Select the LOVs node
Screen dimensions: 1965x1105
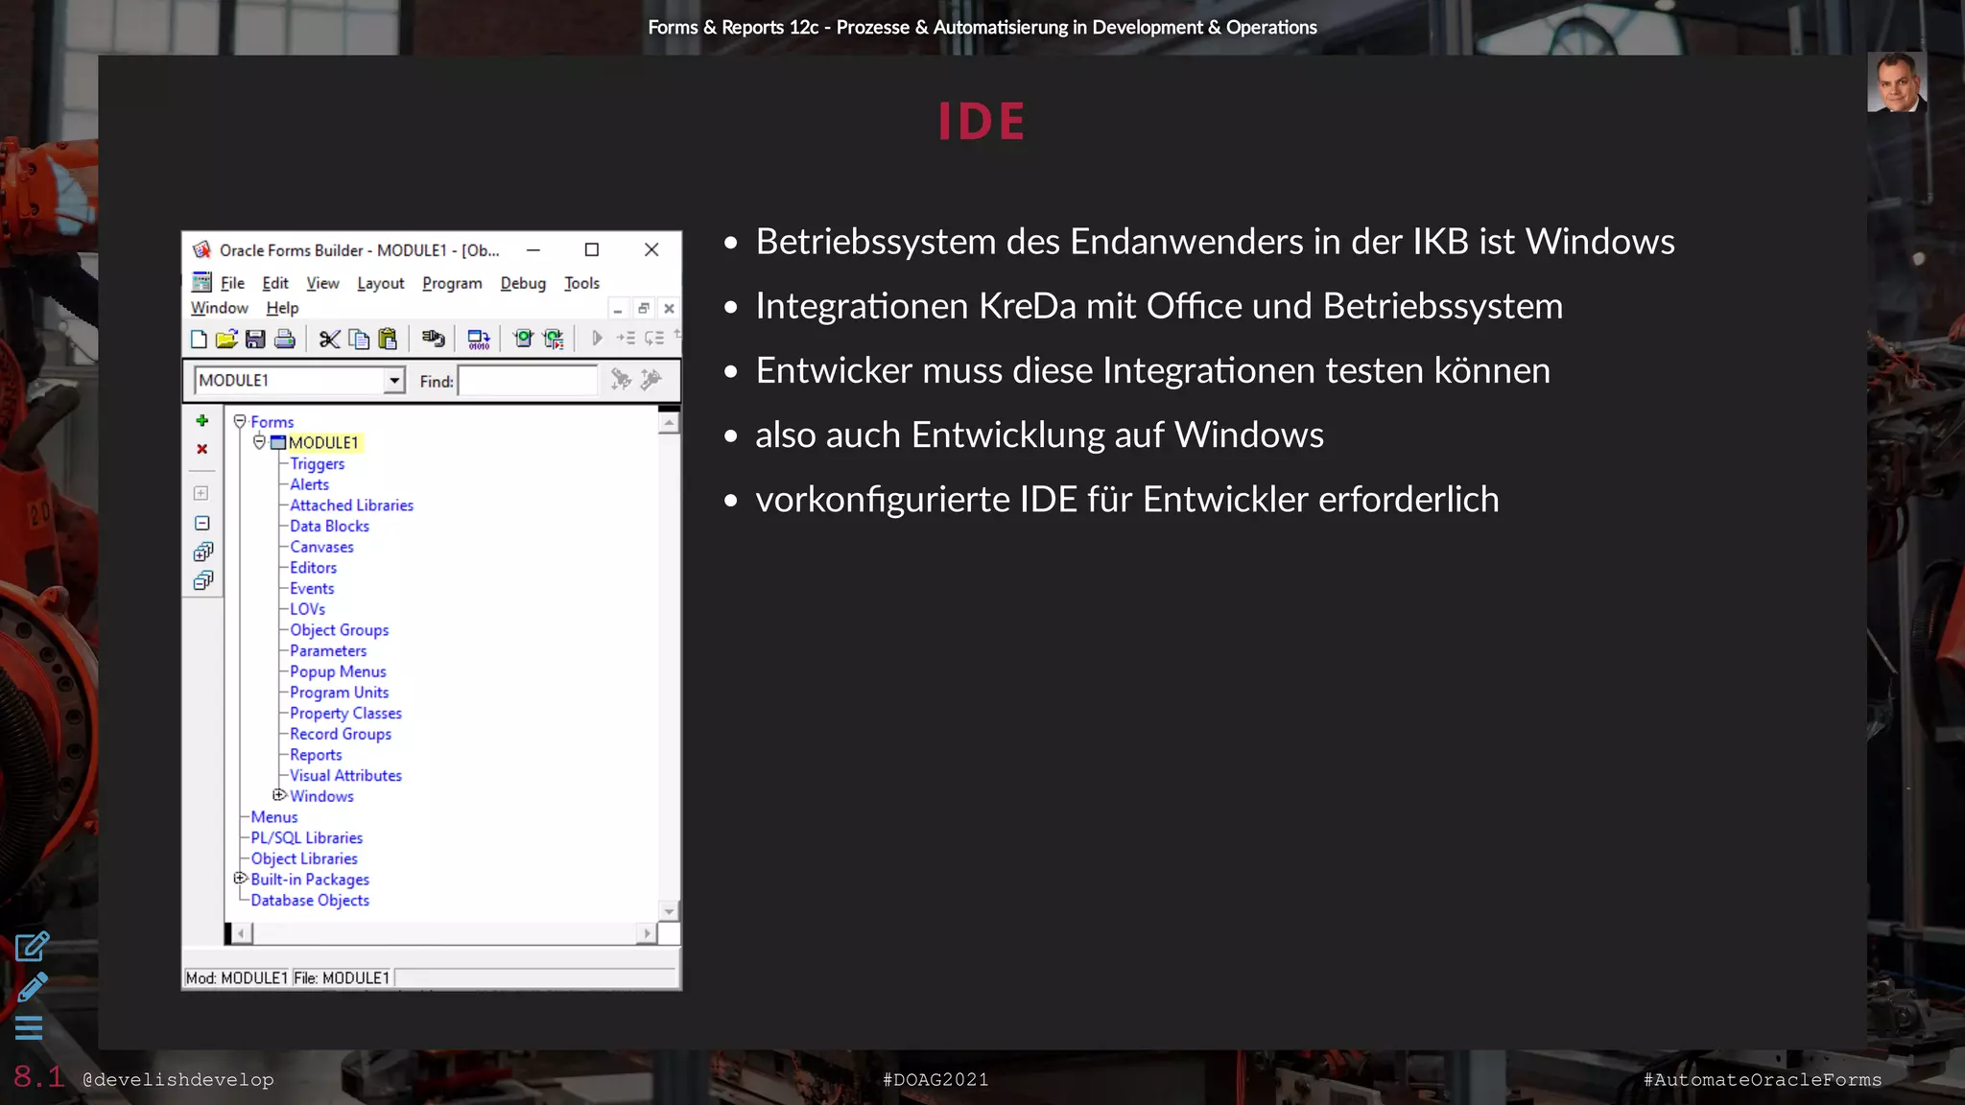tap(307, 609)
